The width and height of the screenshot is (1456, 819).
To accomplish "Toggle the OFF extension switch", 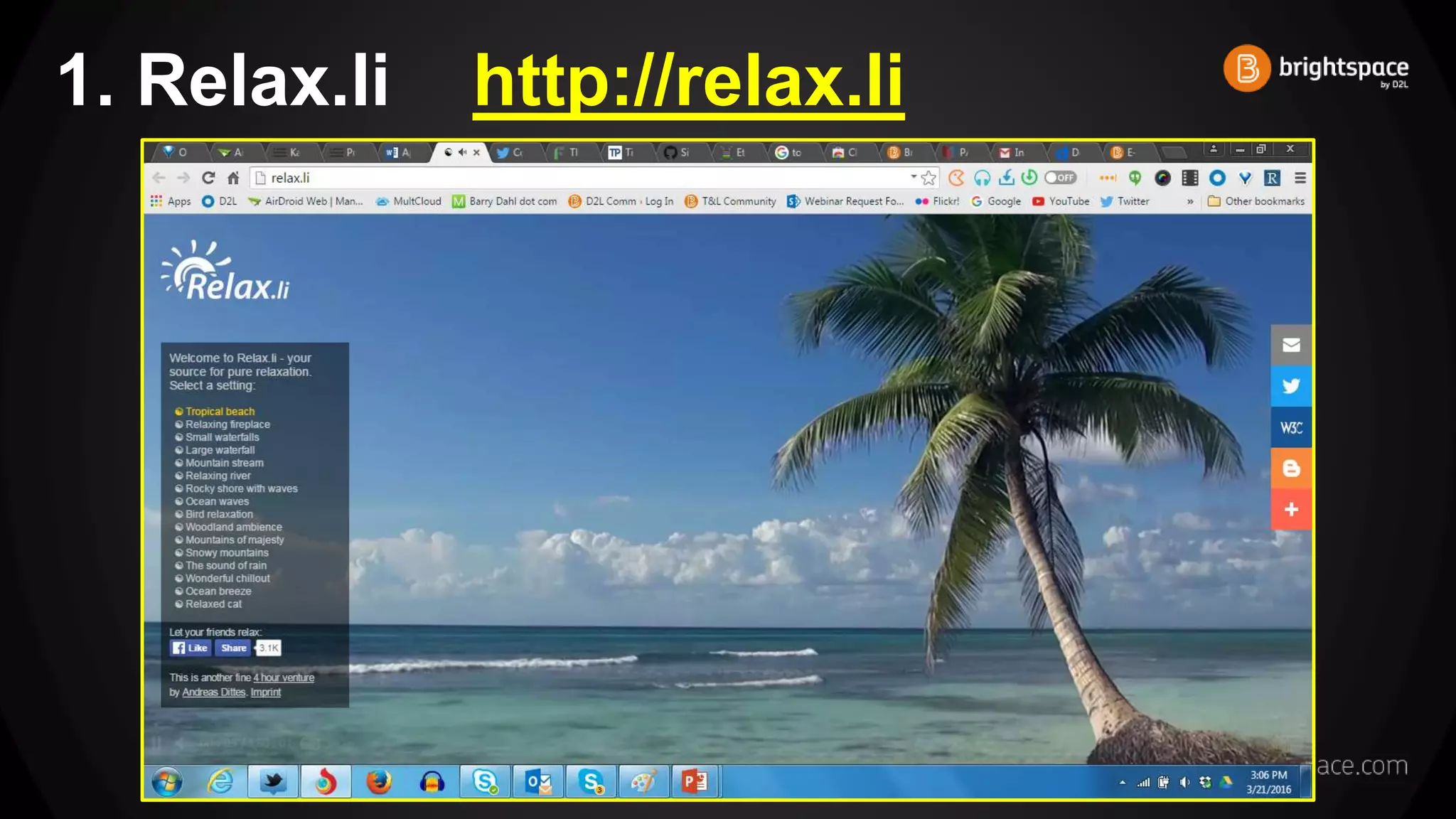I will [x=1061, y=178].
